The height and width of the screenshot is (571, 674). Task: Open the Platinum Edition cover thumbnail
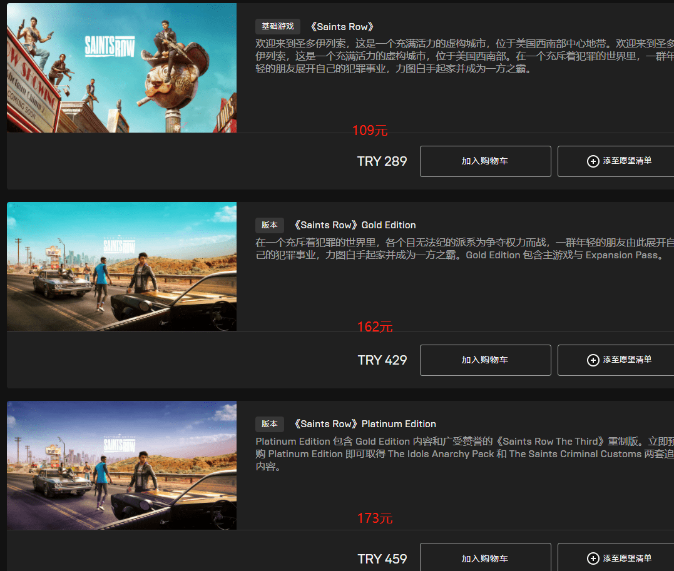121,465
